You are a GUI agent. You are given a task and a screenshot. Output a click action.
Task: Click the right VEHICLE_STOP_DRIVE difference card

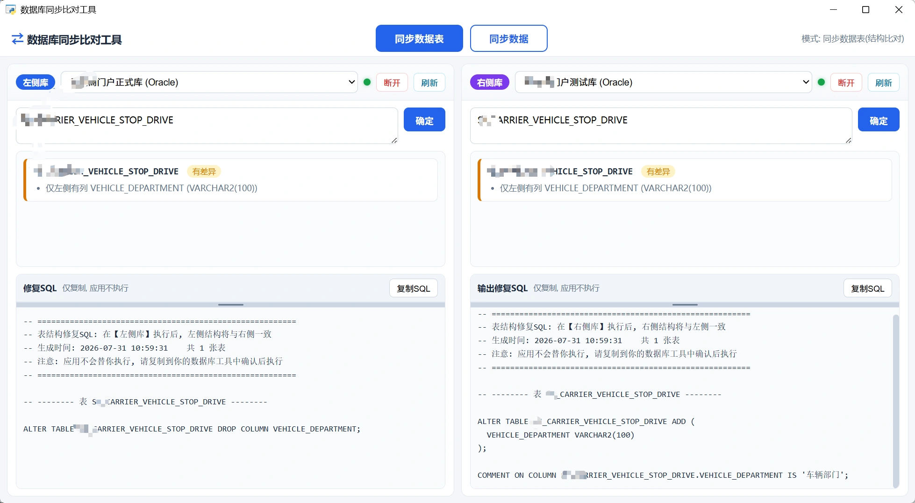685,180
